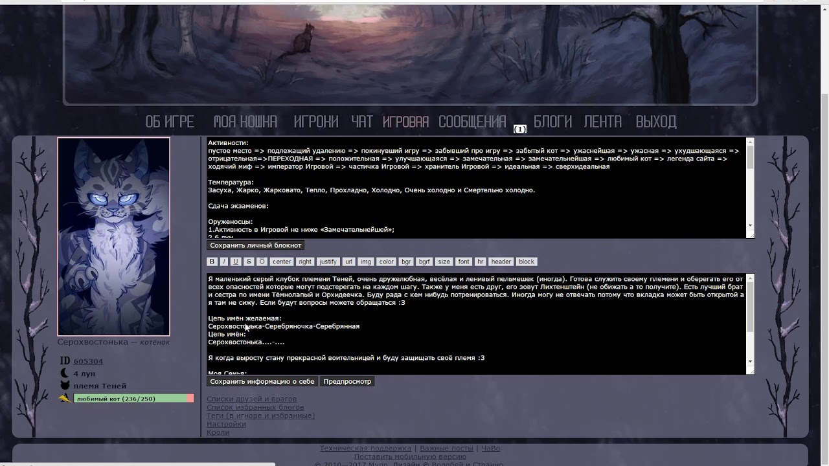This screenshot has height=466, width=829.
Task: Click notebook scrollbar up arrow
Action: (x=750, y=141)
